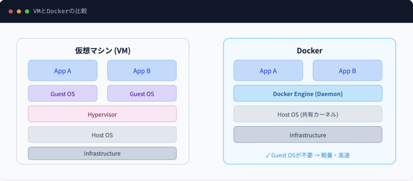Click the 仮想マシン (VM) heading

102,51
